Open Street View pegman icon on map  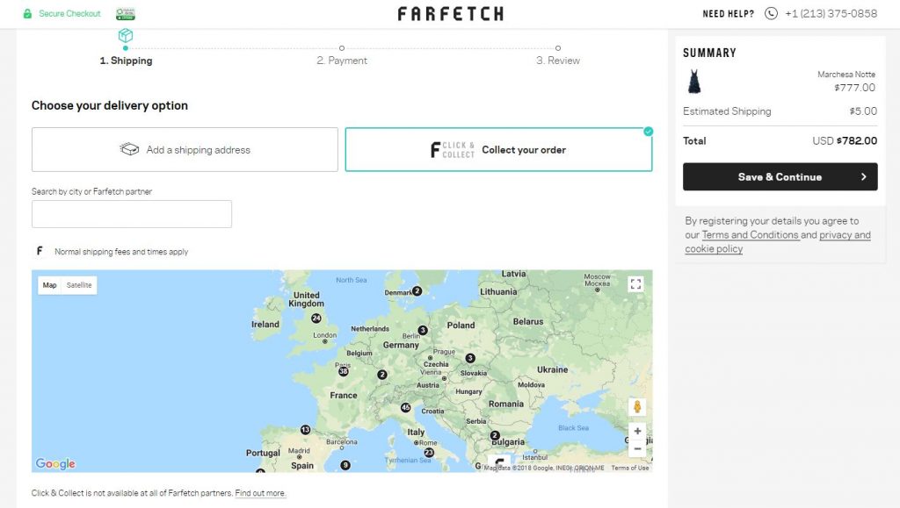(x=637, y=406)
